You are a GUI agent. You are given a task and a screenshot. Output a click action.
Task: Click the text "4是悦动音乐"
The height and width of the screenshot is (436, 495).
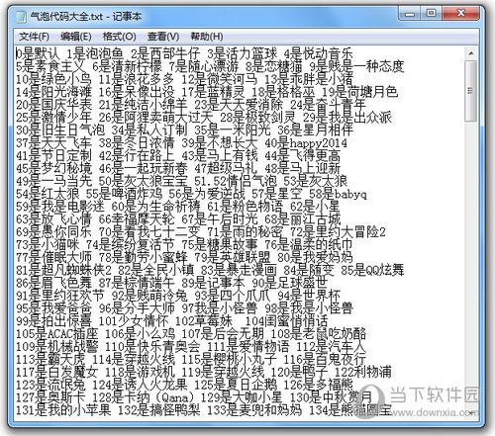(319, 53)
